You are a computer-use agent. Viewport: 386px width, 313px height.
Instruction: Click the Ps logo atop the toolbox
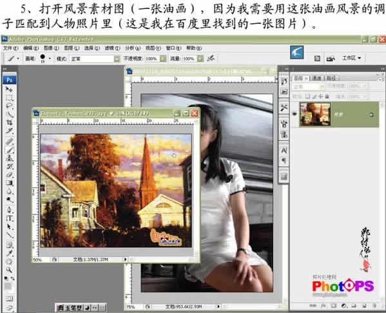tap(10, 80)
